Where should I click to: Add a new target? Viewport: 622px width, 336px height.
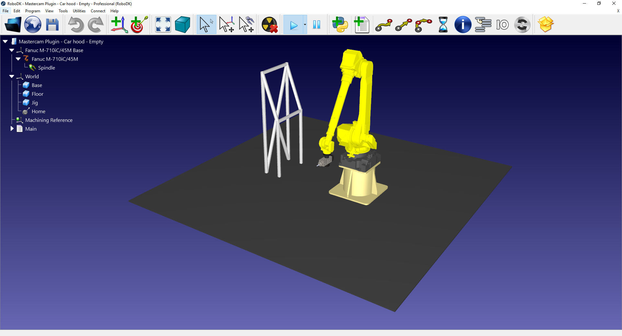click(139, 24)
